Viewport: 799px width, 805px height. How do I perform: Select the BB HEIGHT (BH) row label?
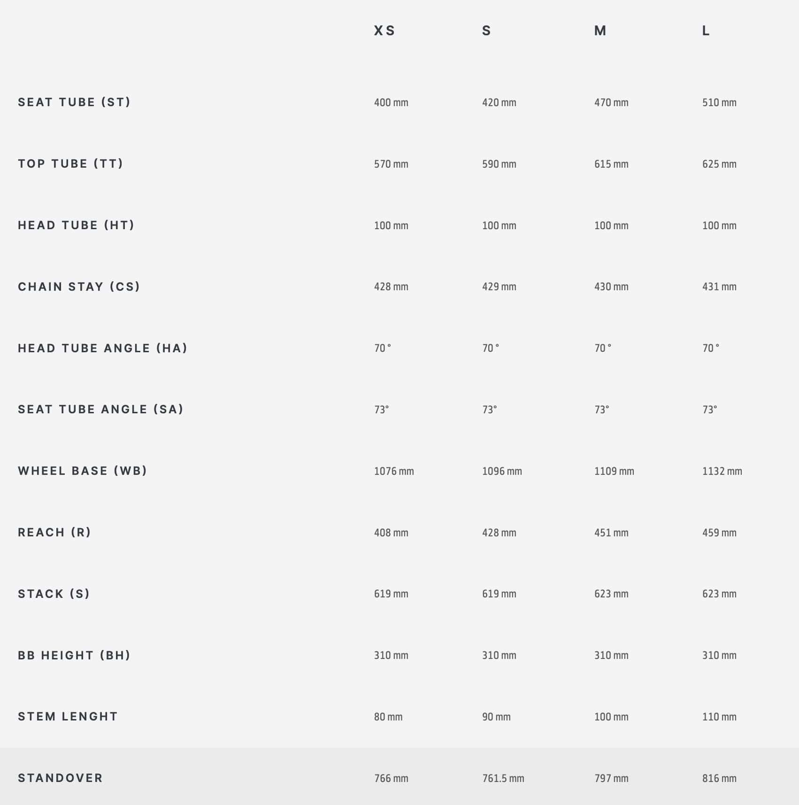click(74, 655)
